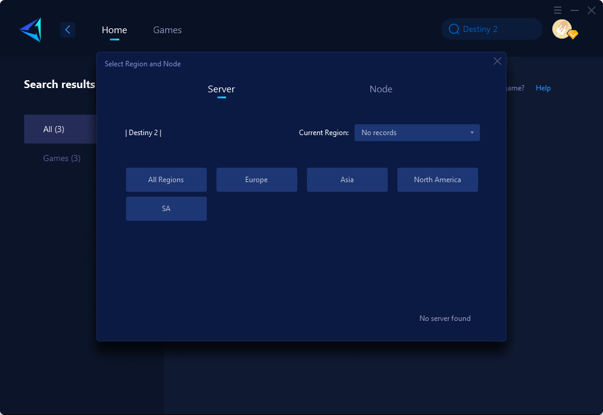Choose the Europe region
Viewport: 603px width, 415px height.
pyautogui.click(x=256, y=180)
